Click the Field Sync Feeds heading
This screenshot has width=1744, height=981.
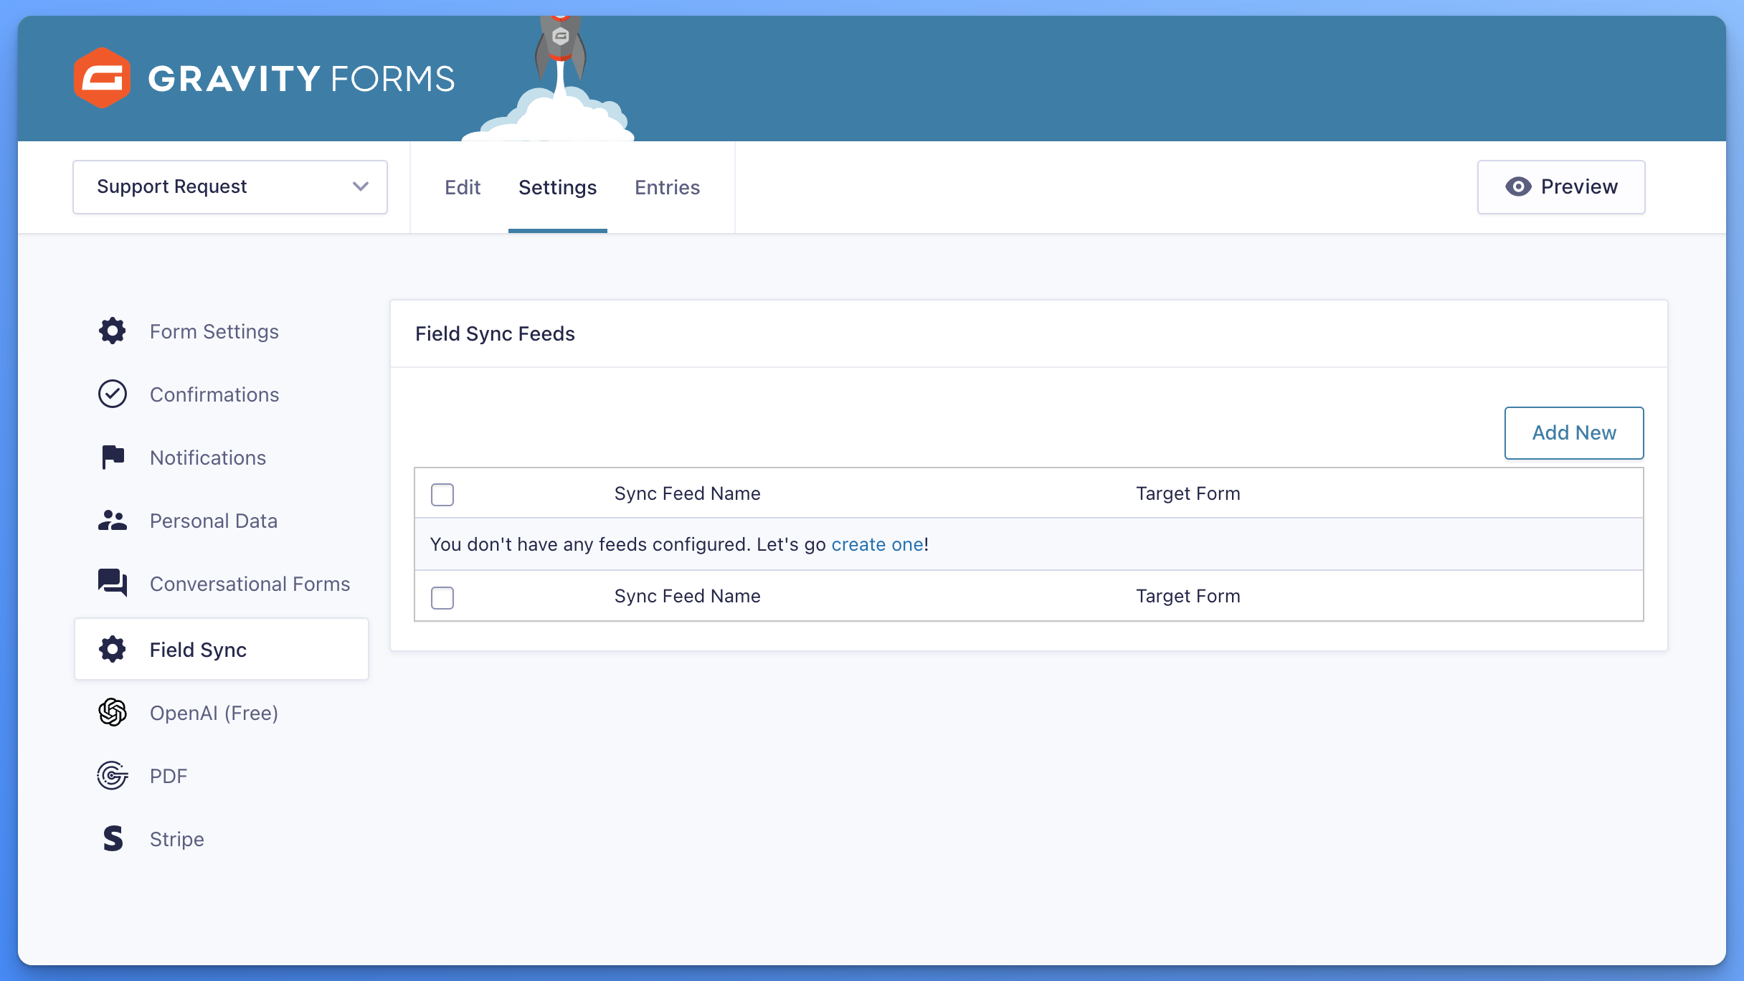coord(495,333)
